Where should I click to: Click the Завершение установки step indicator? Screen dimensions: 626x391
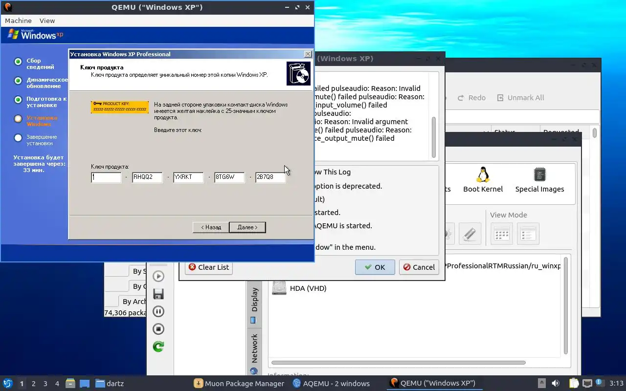click(18, 138)
